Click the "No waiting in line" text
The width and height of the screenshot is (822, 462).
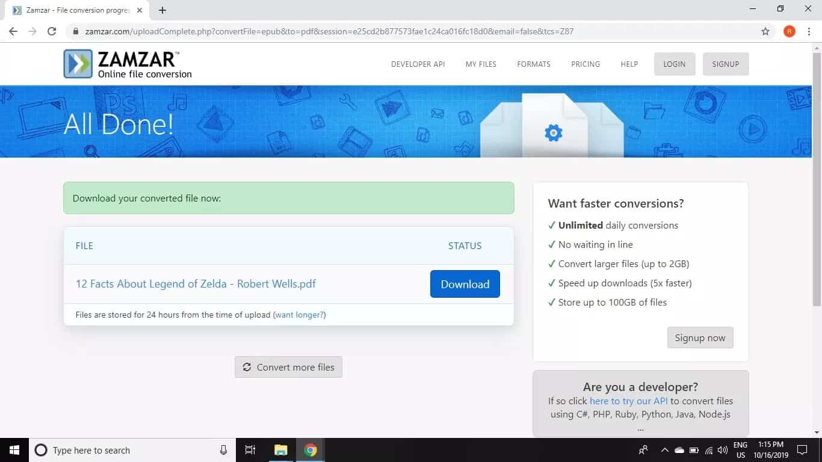[596, 244]
